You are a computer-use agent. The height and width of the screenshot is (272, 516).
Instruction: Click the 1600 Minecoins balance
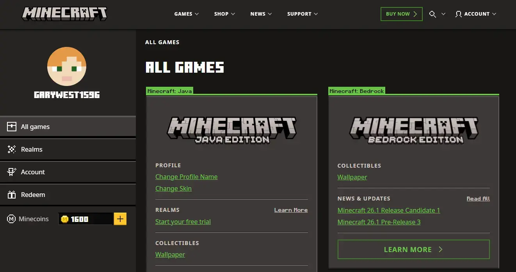click(80, 219)
